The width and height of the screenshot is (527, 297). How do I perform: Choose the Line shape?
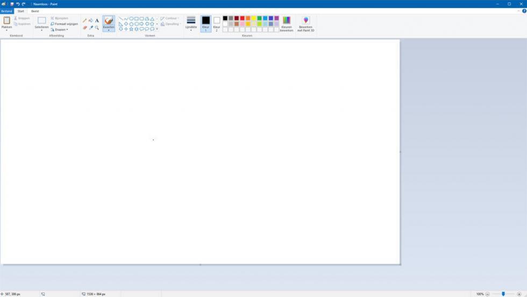tap(120, 19)
